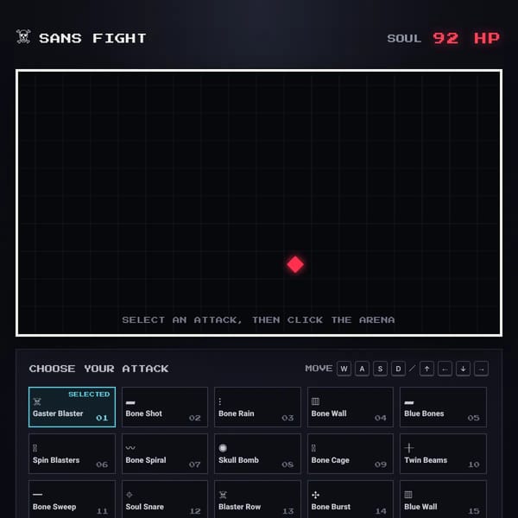Screen dimensions: 518x518
Task: Click the Choose Your Attack heading
Action: (98, 369)
